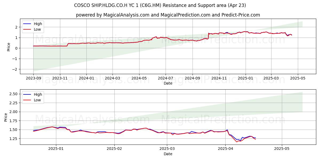Viewport: 320px width, 160px height.
Task: Click the top chart 'Price' y-axis title
Action: point(9,47)
